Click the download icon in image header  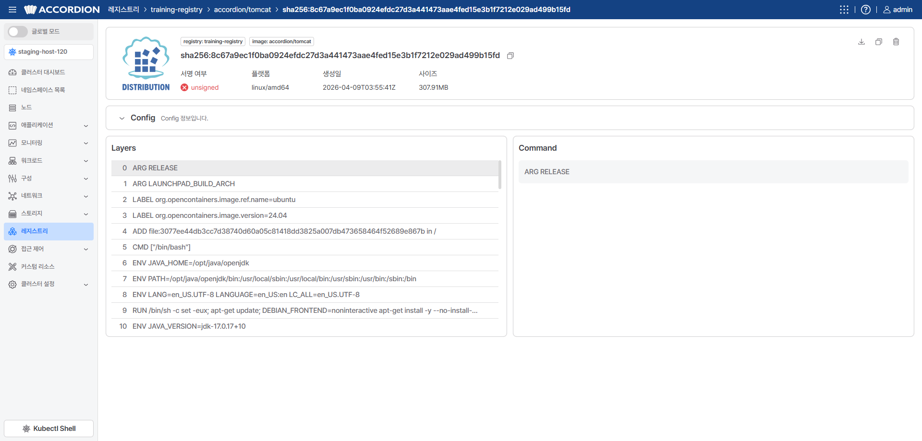(861, 42)
